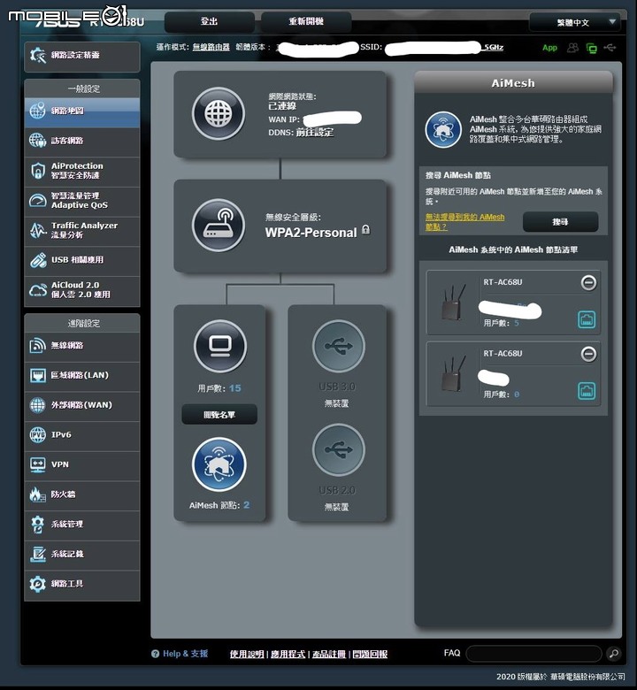Viewport: 637px width, 690px height.
Task: Open Adaptive QoS menu item
Action: click(x=82, y=201)
